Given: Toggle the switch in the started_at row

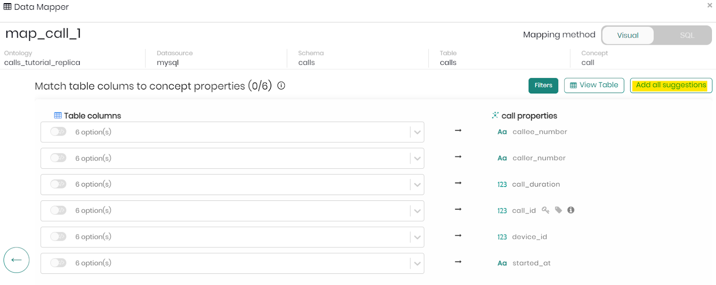Looking at the screenshot, I should coord(58,263).
